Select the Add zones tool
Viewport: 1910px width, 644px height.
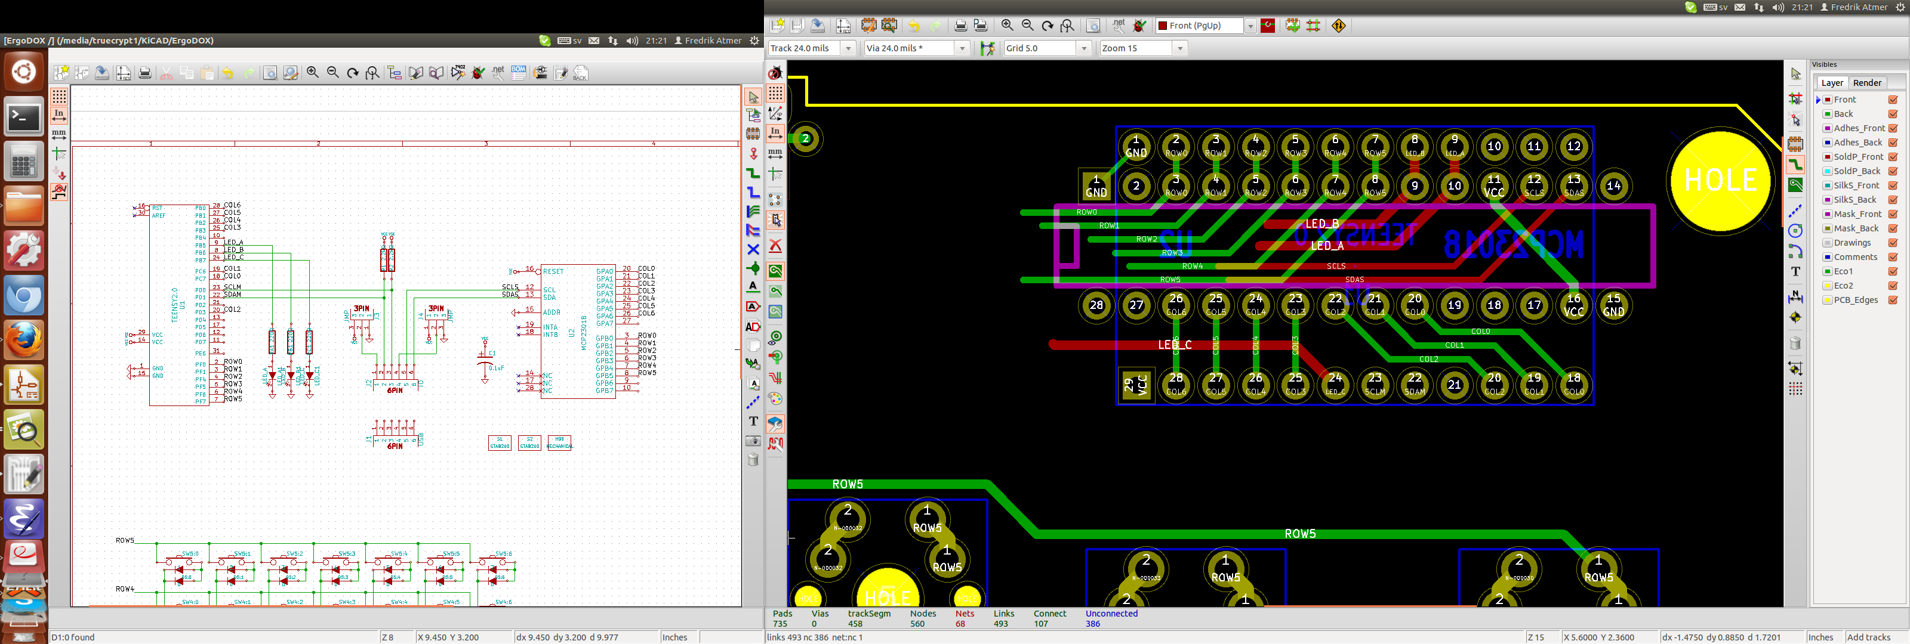point(1795,185)
